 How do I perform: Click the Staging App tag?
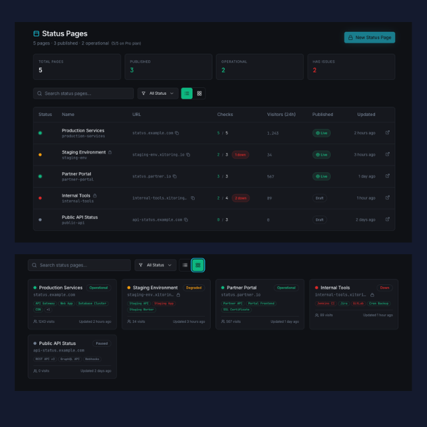click(x=164, y=304)
